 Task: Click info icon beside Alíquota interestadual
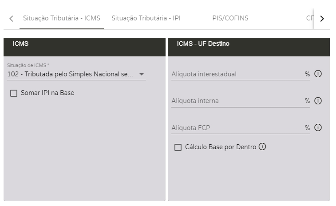point(318,74)
